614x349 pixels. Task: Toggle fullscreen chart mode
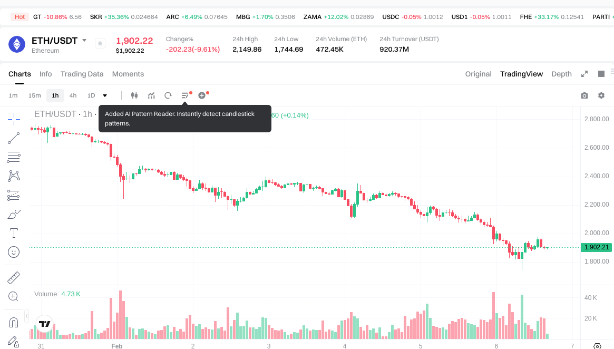tap(584, 74)
